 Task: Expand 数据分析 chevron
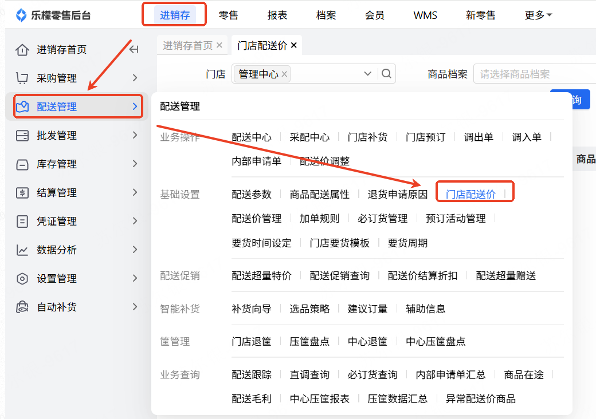pyautogui.click(x=135, y=250)
